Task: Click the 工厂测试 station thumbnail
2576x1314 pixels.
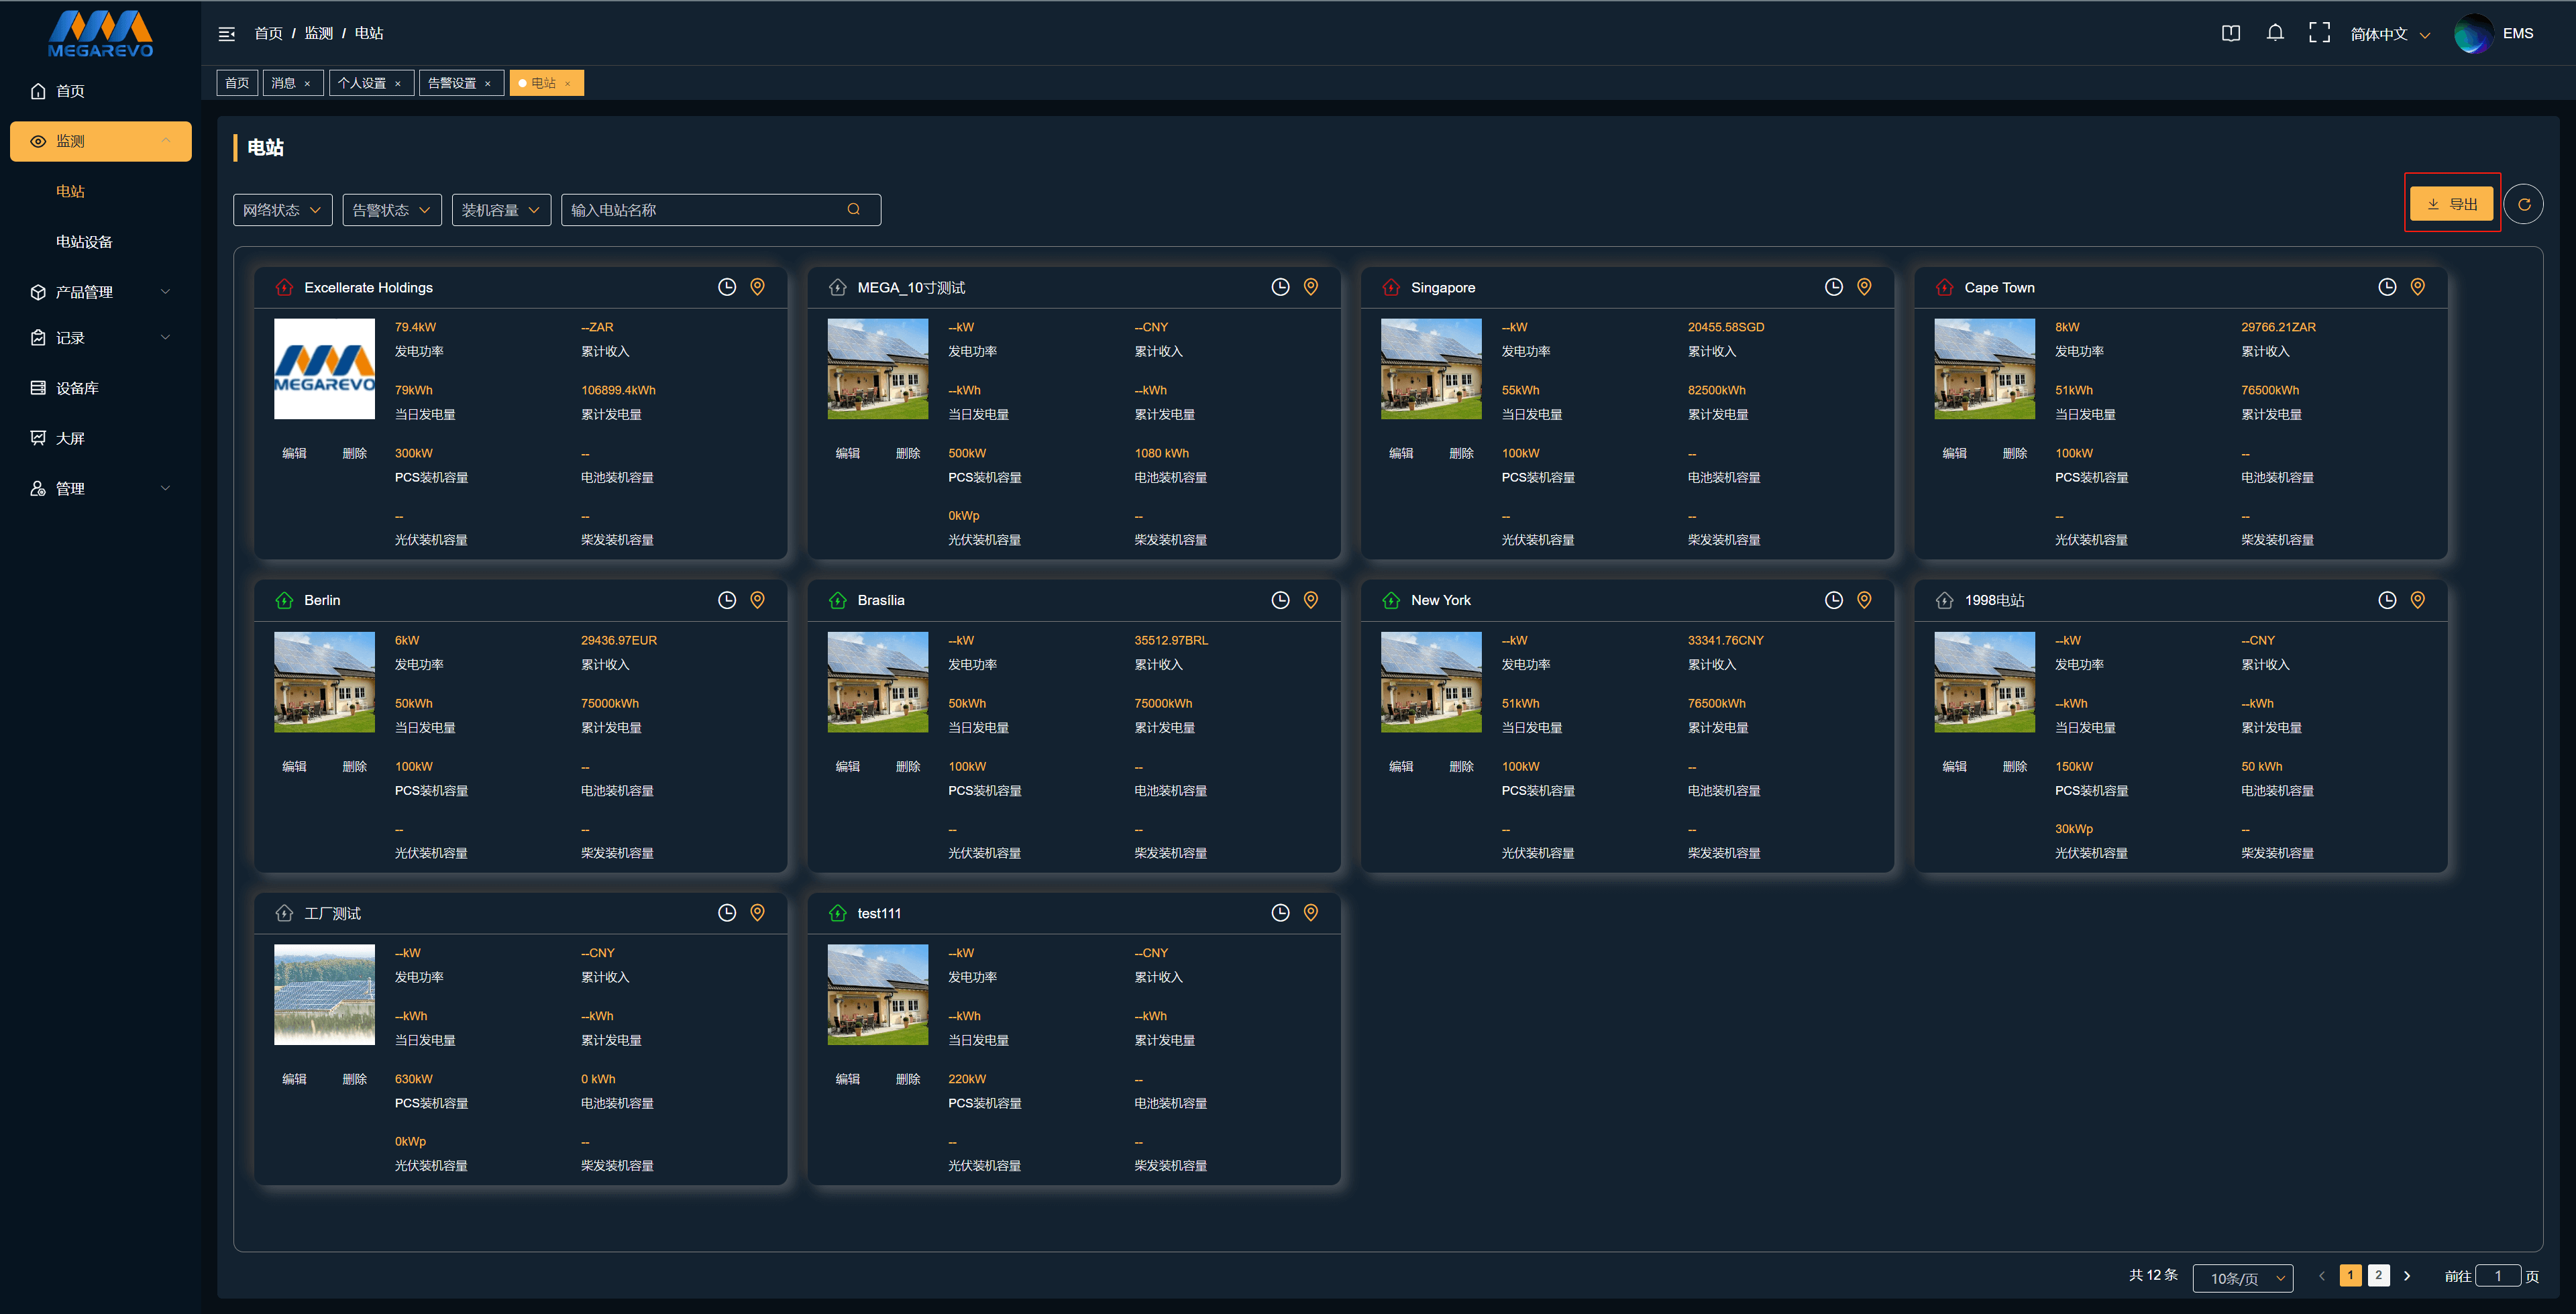Action: coord(325,994)
